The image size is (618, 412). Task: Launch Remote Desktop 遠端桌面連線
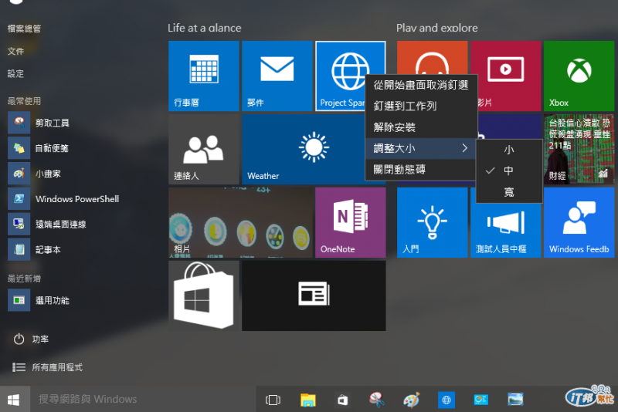[47, 225]
